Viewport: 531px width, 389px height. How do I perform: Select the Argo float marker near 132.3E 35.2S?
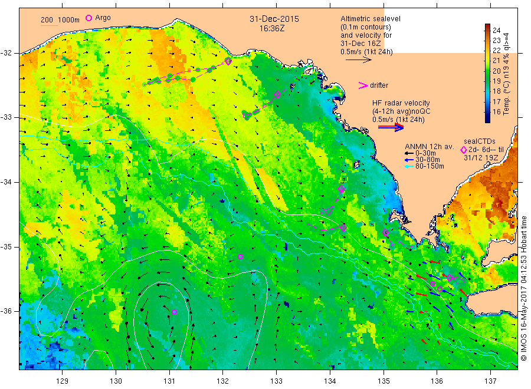coord(241,257)
